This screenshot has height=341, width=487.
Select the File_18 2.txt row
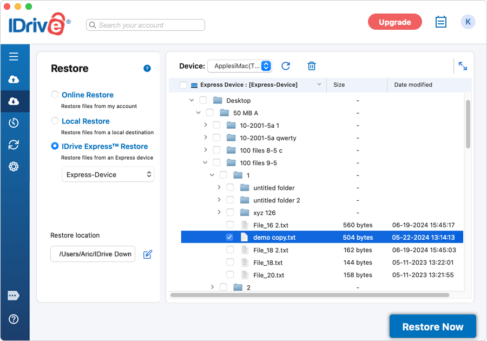coord(322,250)
